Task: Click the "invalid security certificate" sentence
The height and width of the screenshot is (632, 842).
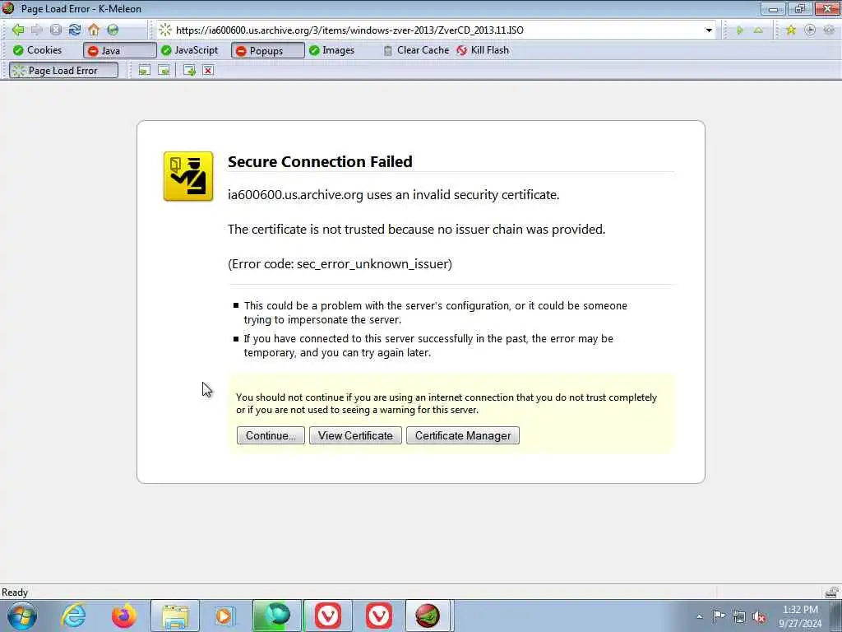Action: 394,194
